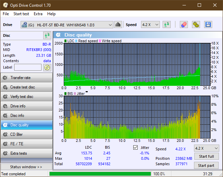This screenshot has width=223, height=177.
Task: Uncheck the Jitter checkbox
Action: pos(135,148)
